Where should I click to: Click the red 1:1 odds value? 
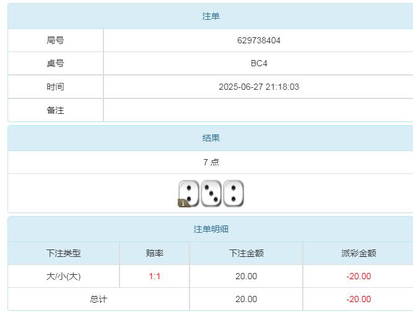[154, 276]
